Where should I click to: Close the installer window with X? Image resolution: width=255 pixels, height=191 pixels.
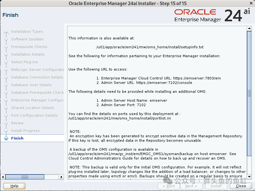[x=251, y=3]
